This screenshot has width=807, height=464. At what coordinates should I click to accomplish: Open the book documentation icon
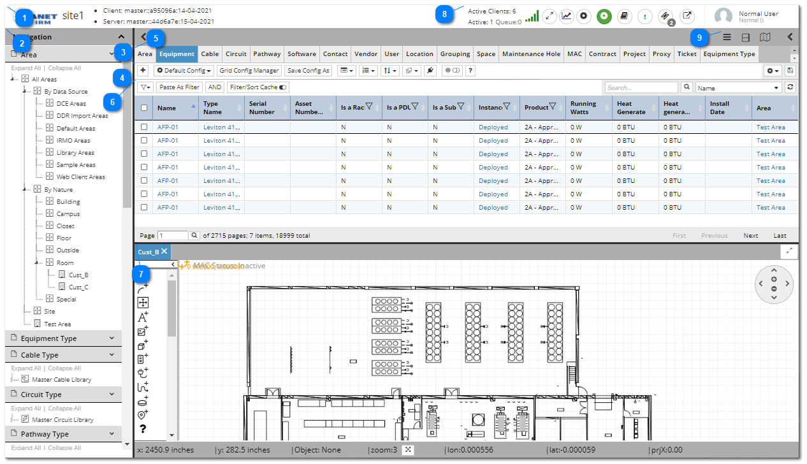click(x=625, y=17)
